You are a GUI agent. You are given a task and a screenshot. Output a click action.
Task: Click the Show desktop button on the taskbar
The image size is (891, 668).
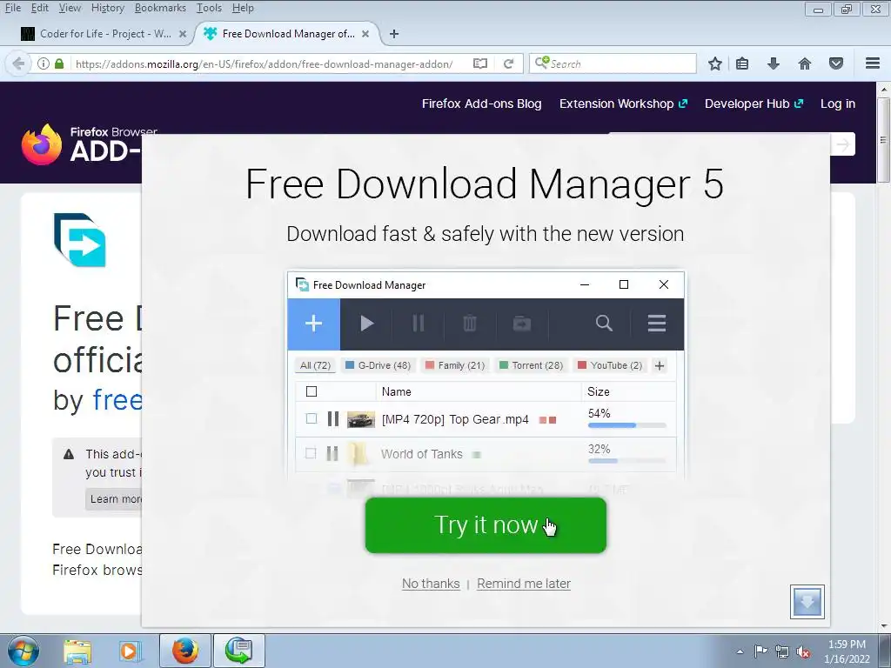coord(885,651)
